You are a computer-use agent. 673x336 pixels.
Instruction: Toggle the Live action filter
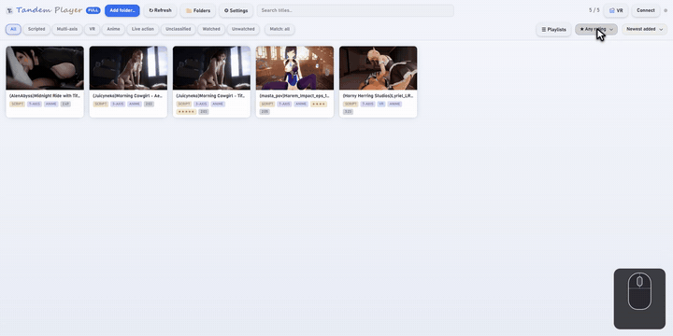[x=143, y=29]
